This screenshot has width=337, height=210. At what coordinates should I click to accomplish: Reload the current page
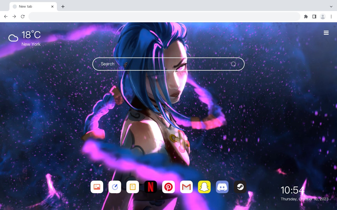point(23,17)
